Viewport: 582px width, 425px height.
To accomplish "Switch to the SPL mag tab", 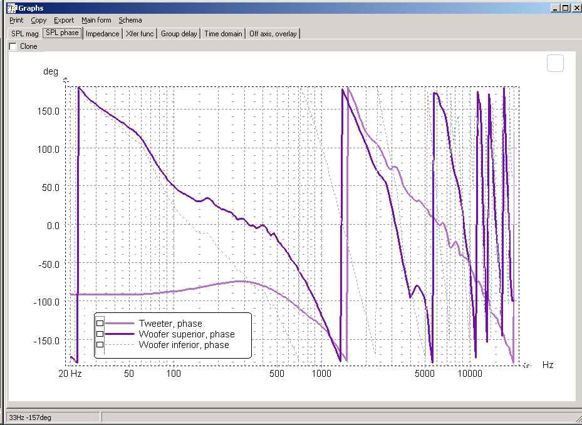I will coord(25,34).
